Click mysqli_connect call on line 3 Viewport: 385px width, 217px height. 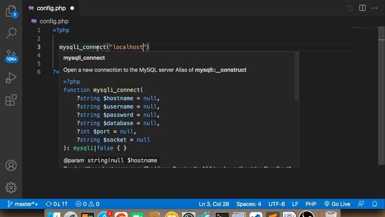click(82, 47)
